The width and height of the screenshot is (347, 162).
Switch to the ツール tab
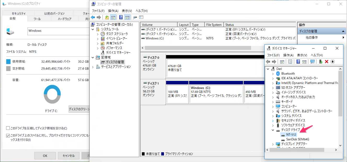[x=37, y=19]
